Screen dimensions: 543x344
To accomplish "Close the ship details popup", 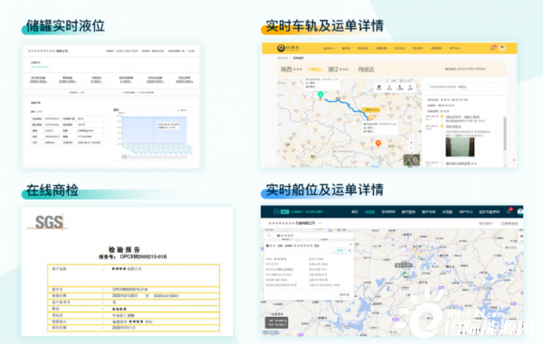I will [350, 244].
